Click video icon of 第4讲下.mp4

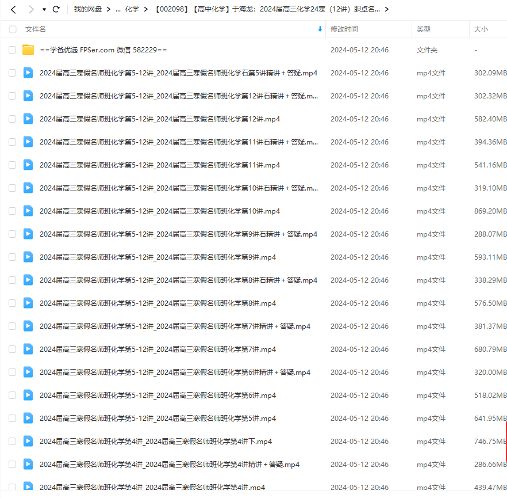click(28, 440)
